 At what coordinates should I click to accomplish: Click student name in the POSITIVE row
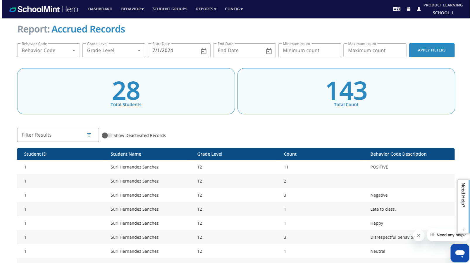coord(135,167)
